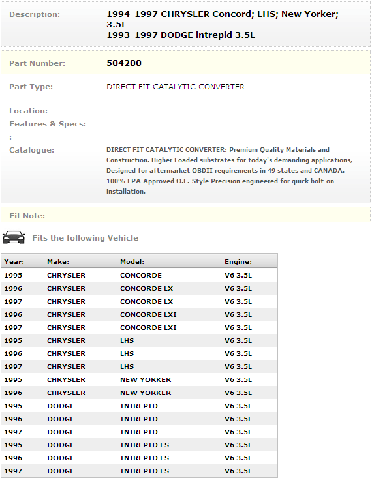Select the 1996 Dodge Intrepid ES row
The image size is (372, 489).
point(139,458)
